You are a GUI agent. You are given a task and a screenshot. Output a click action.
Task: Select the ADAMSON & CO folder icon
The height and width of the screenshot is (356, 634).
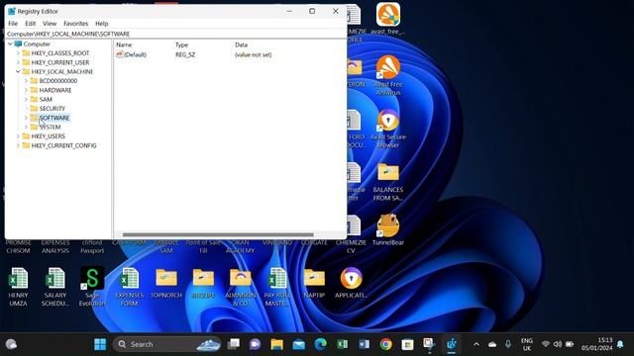click(x=240, y=287)
